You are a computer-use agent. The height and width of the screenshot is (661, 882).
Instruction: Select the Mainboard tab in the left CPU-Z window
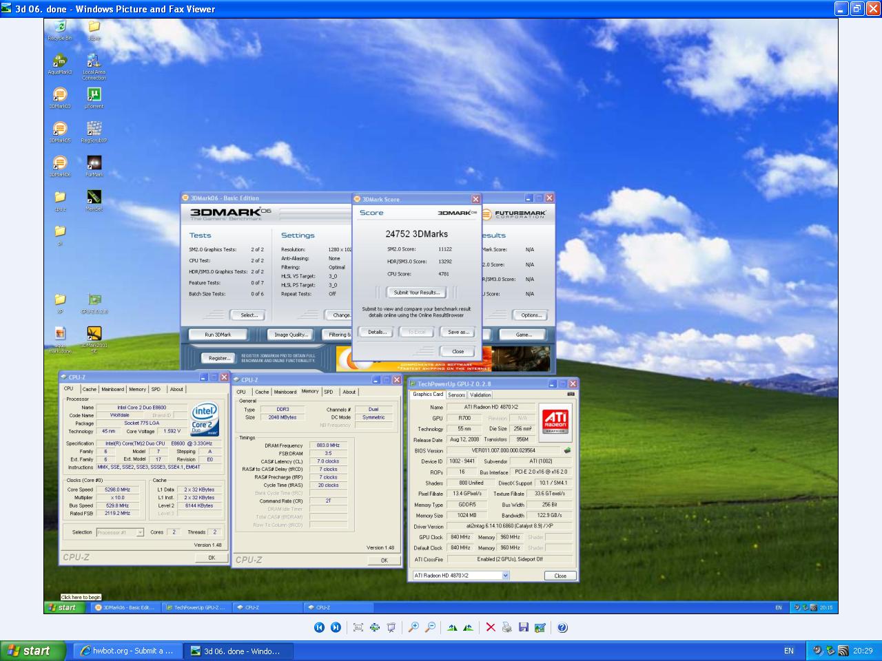coord(113,389)
